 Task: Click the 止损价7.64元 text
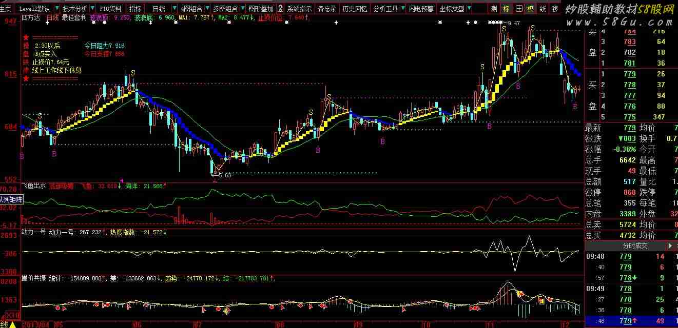(x=50, y=62)
